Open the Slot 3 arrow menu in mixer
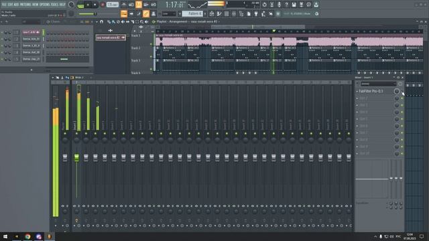 (357, 105)
